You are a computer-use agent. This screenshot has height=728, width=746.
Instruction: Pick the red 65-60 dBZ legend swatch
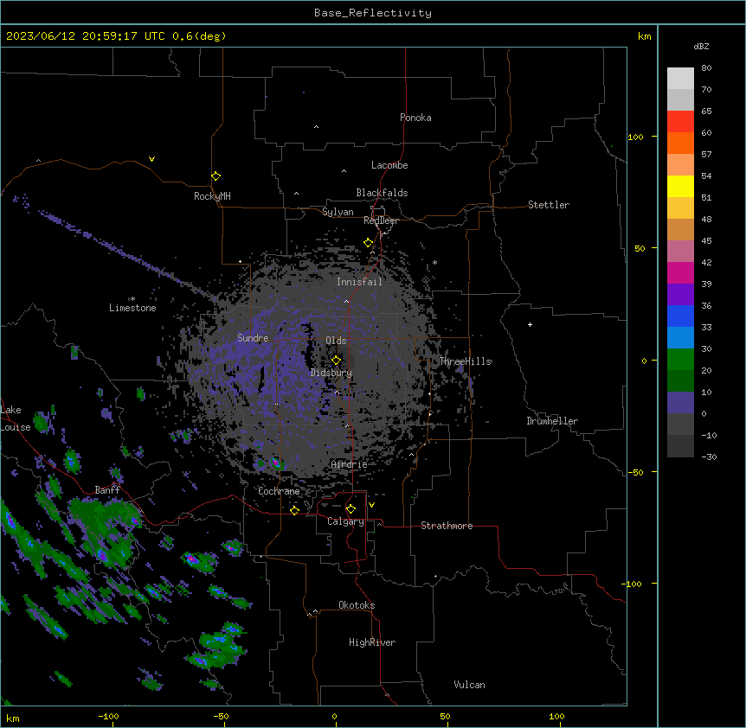click(x=680, y=121)
